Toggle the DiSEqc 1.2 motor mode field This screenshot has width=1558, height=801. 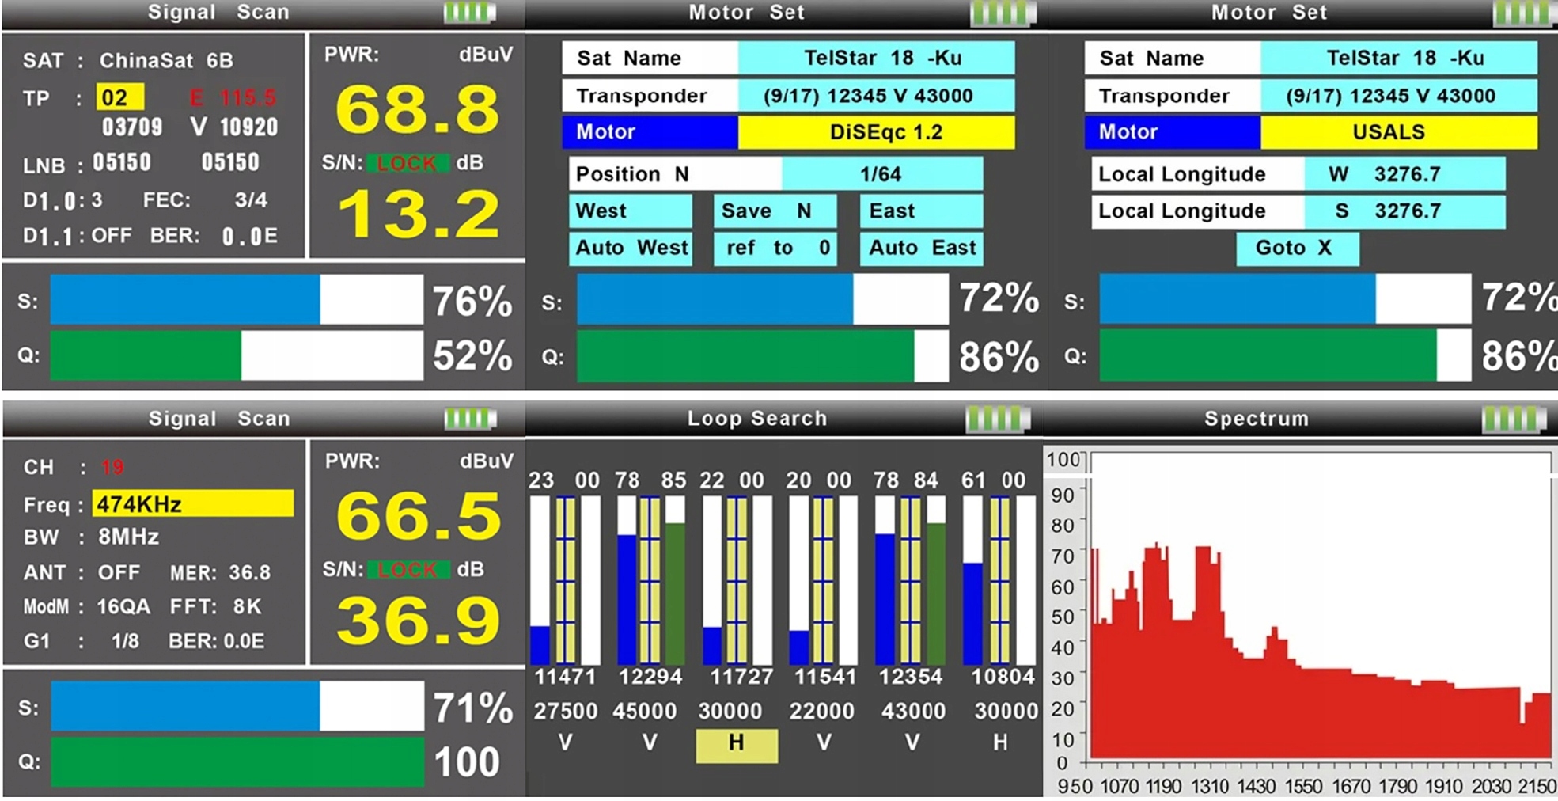click(875, 132)
